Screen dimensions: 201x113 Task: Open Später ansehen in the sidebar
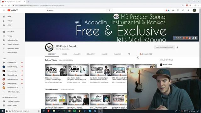(x=13, y=40)
